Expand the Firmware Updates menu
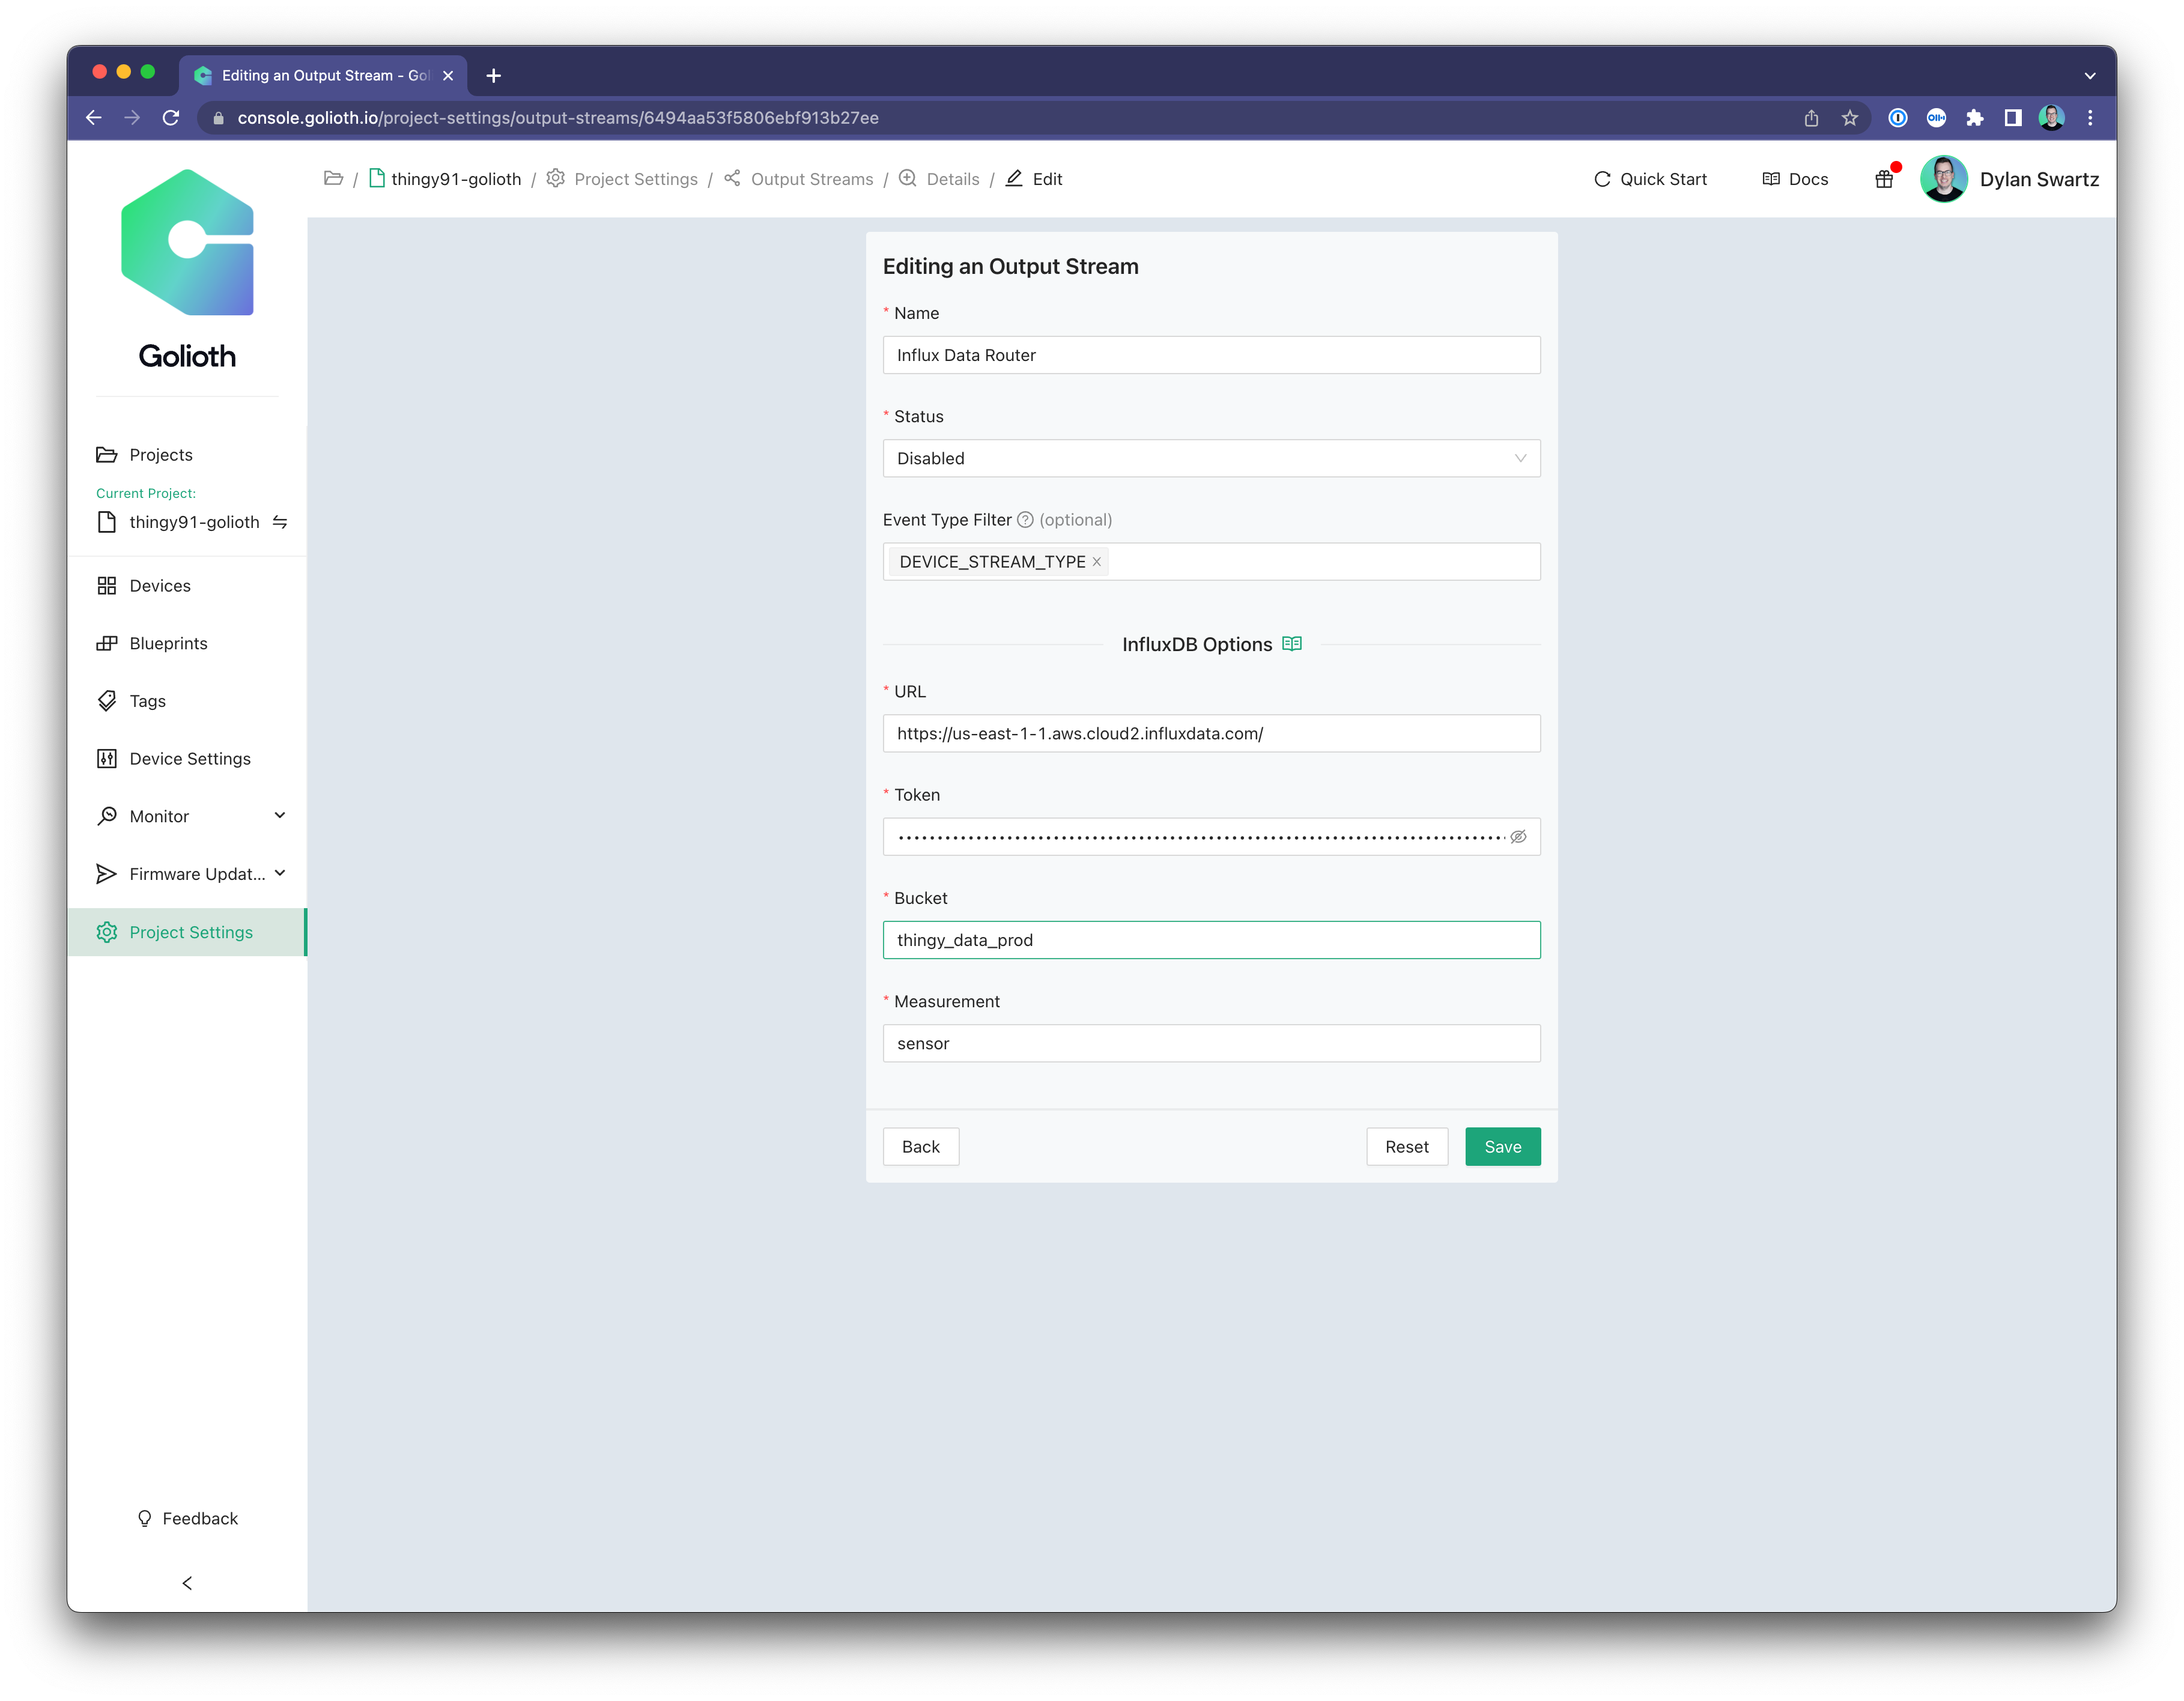 tap(187, 874)
